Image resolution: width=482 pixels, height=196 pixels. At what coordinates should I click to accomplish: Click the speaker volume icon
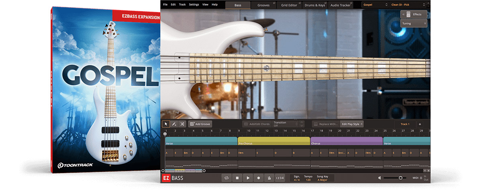[380, 178]
